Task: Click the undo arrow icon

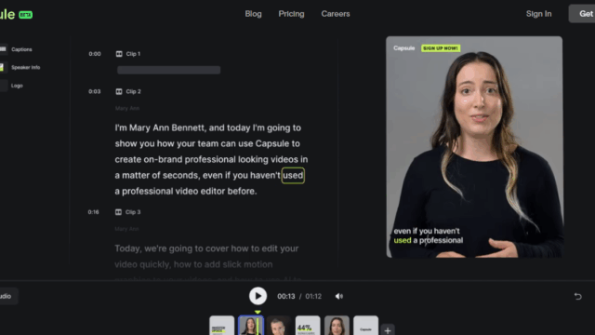Action: (577, 296)
